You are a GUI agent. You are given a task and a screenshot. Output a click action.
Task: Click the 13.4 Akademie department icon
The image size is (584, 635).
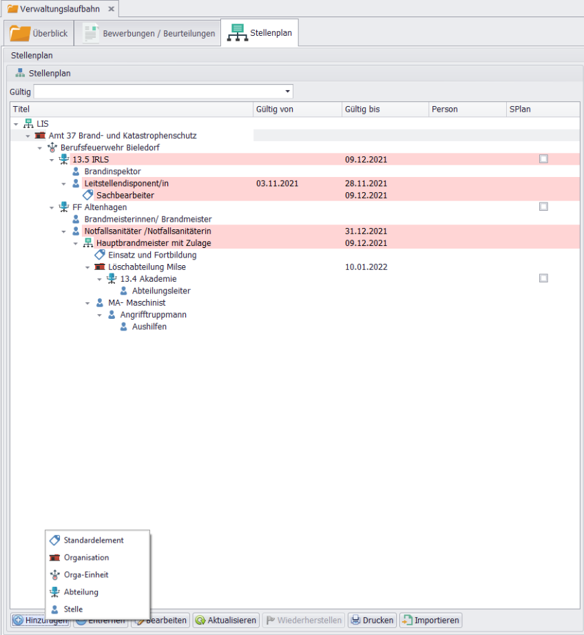[112, 278]
